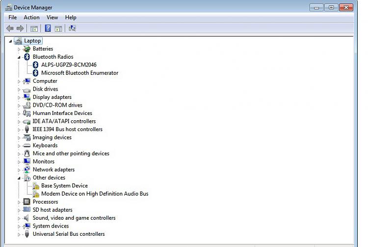Select the Base System Device entry
The image size is (368, 247).
tap(64, 186)
